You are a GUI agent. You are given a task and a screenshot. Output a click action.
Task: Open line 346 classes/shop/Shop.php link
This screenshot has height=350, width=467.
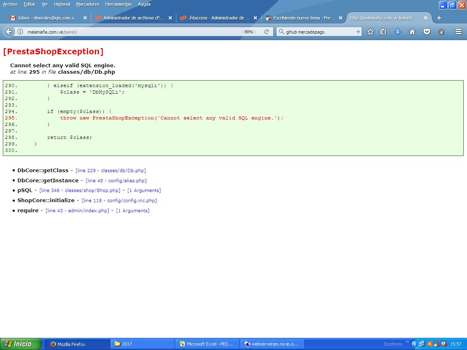(x=80, y=190)
